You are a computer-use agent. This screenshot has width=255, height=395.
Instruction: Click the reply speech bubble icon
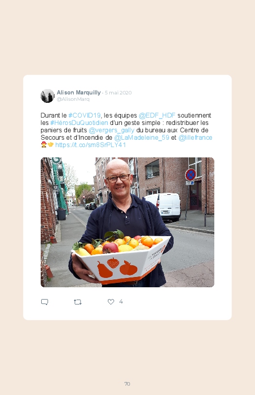(45, 302)
